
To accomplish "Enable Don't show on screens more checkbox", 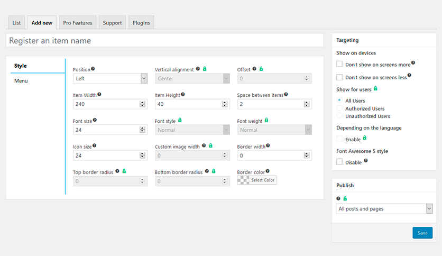I will (x=339, y=64).
